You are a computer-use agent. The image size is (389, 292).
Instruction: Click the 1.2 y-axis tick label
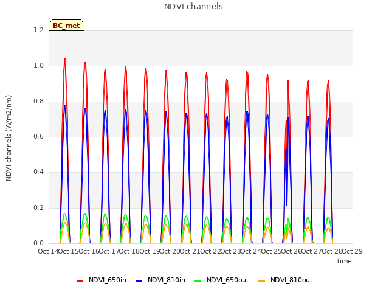pos(38,30)
